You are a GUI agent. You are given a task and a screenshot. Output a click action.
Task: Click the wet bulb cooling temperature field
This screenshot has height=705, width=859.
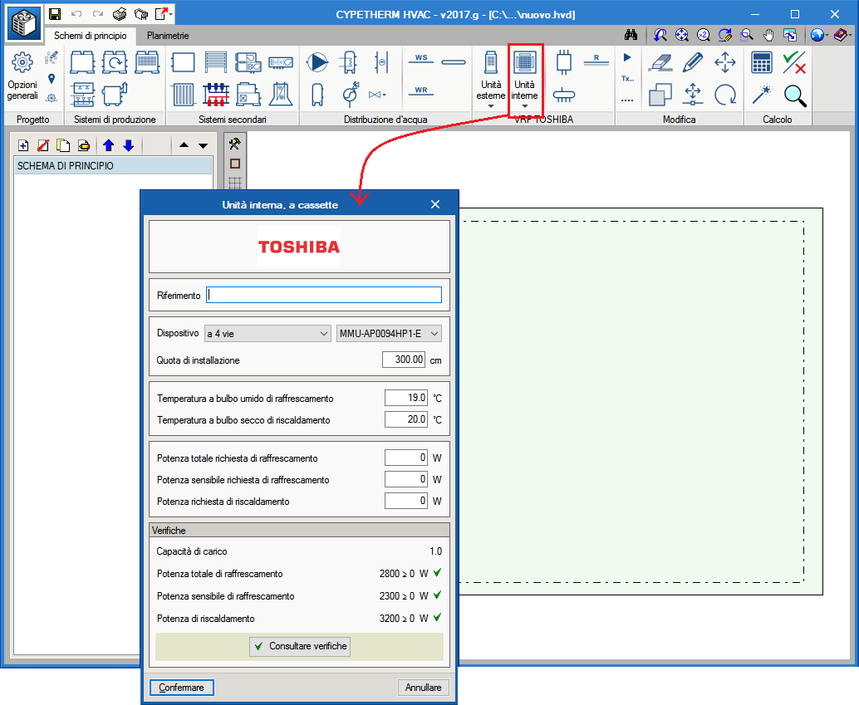[x=406, y=398]
